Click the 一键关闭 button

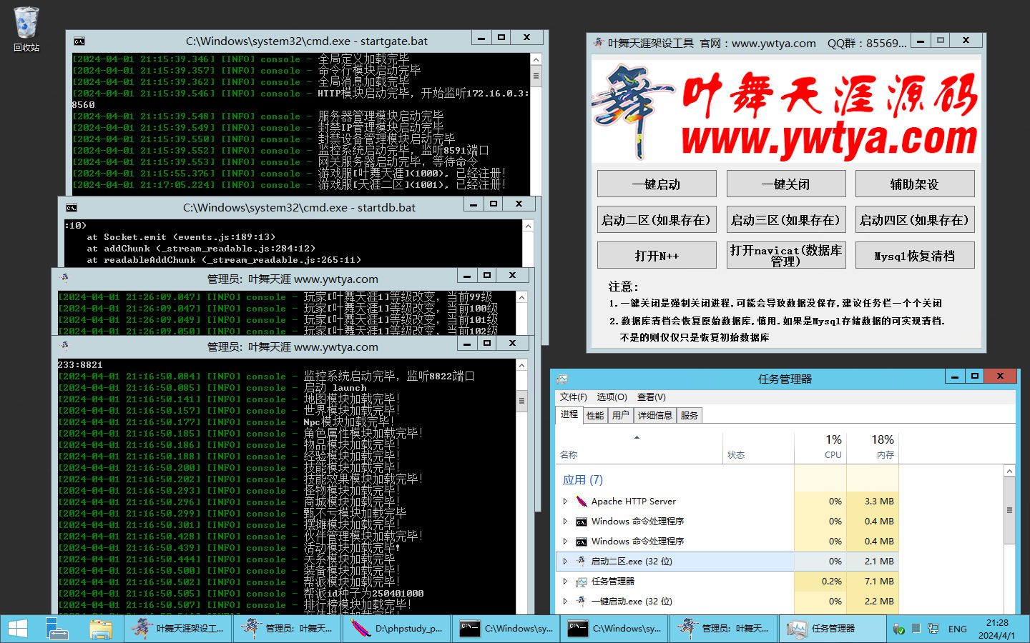pyautogui.click(x=786, y=184)
